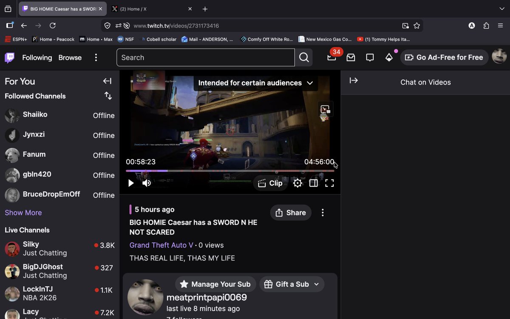Open Fanum followed channel

pos(59,155)
